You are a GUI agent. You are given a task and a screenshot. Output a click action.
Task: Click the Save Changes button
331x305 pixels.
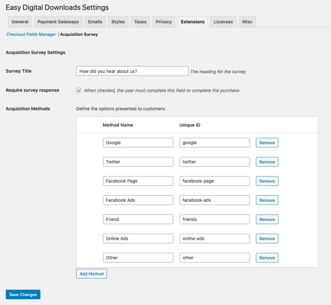23,294
